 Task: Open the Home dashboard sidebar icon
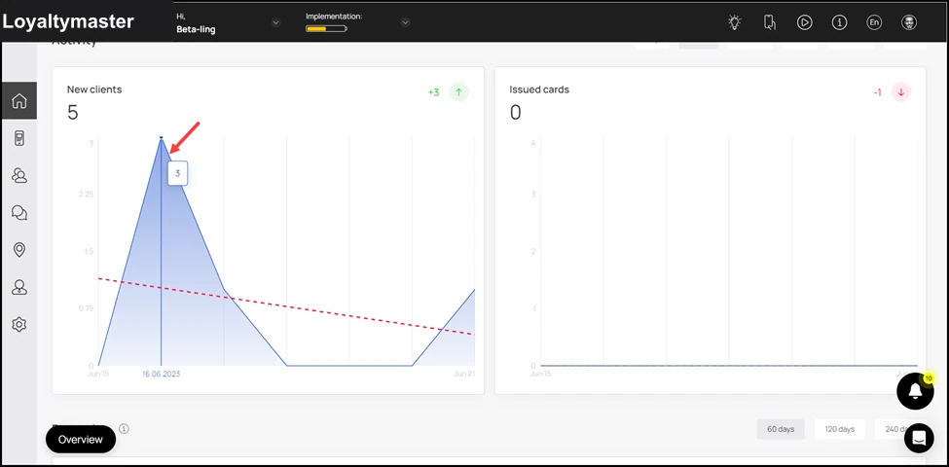(x=18, y=101)
